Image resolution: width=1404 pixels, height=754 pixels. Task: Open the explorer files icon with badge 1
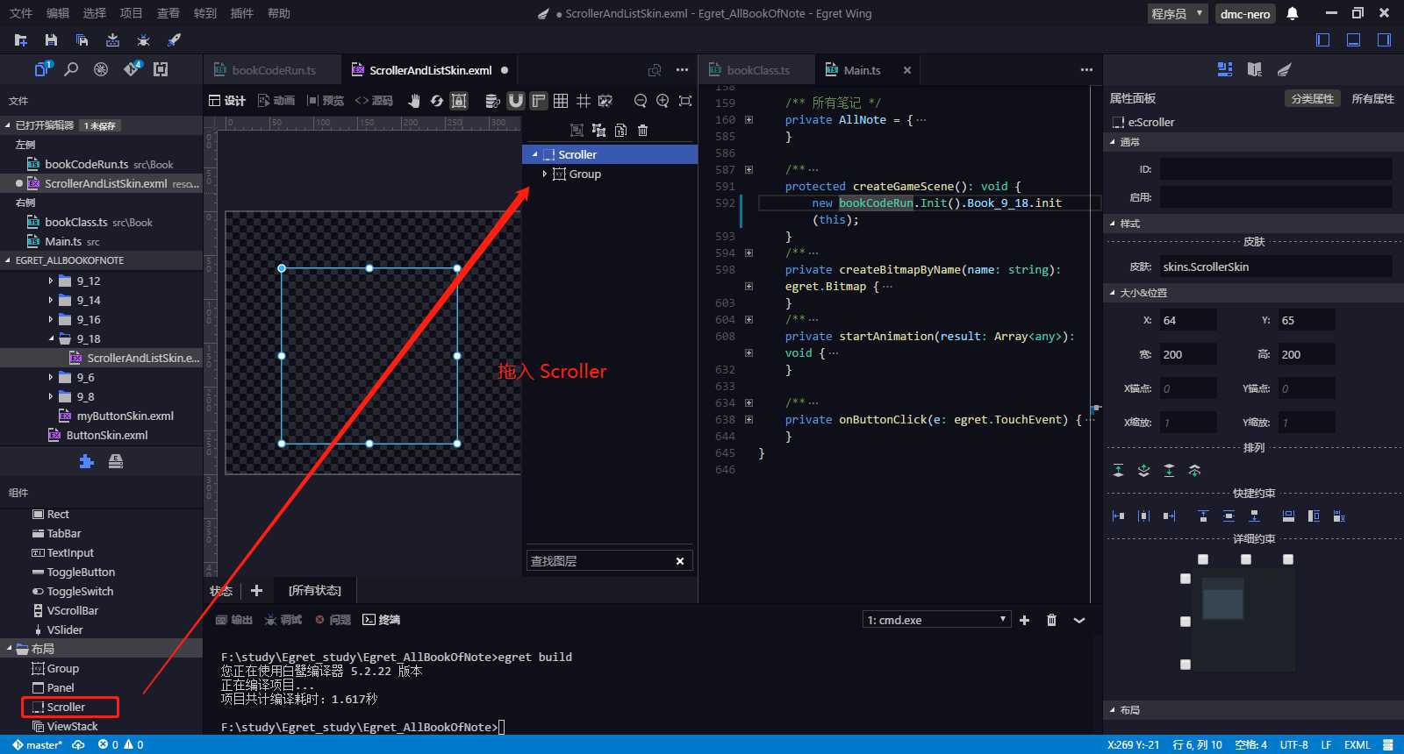[42, 69]
